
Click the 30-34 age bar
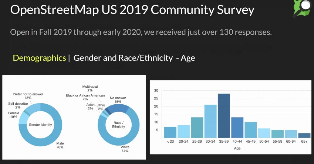click(210, 121)
